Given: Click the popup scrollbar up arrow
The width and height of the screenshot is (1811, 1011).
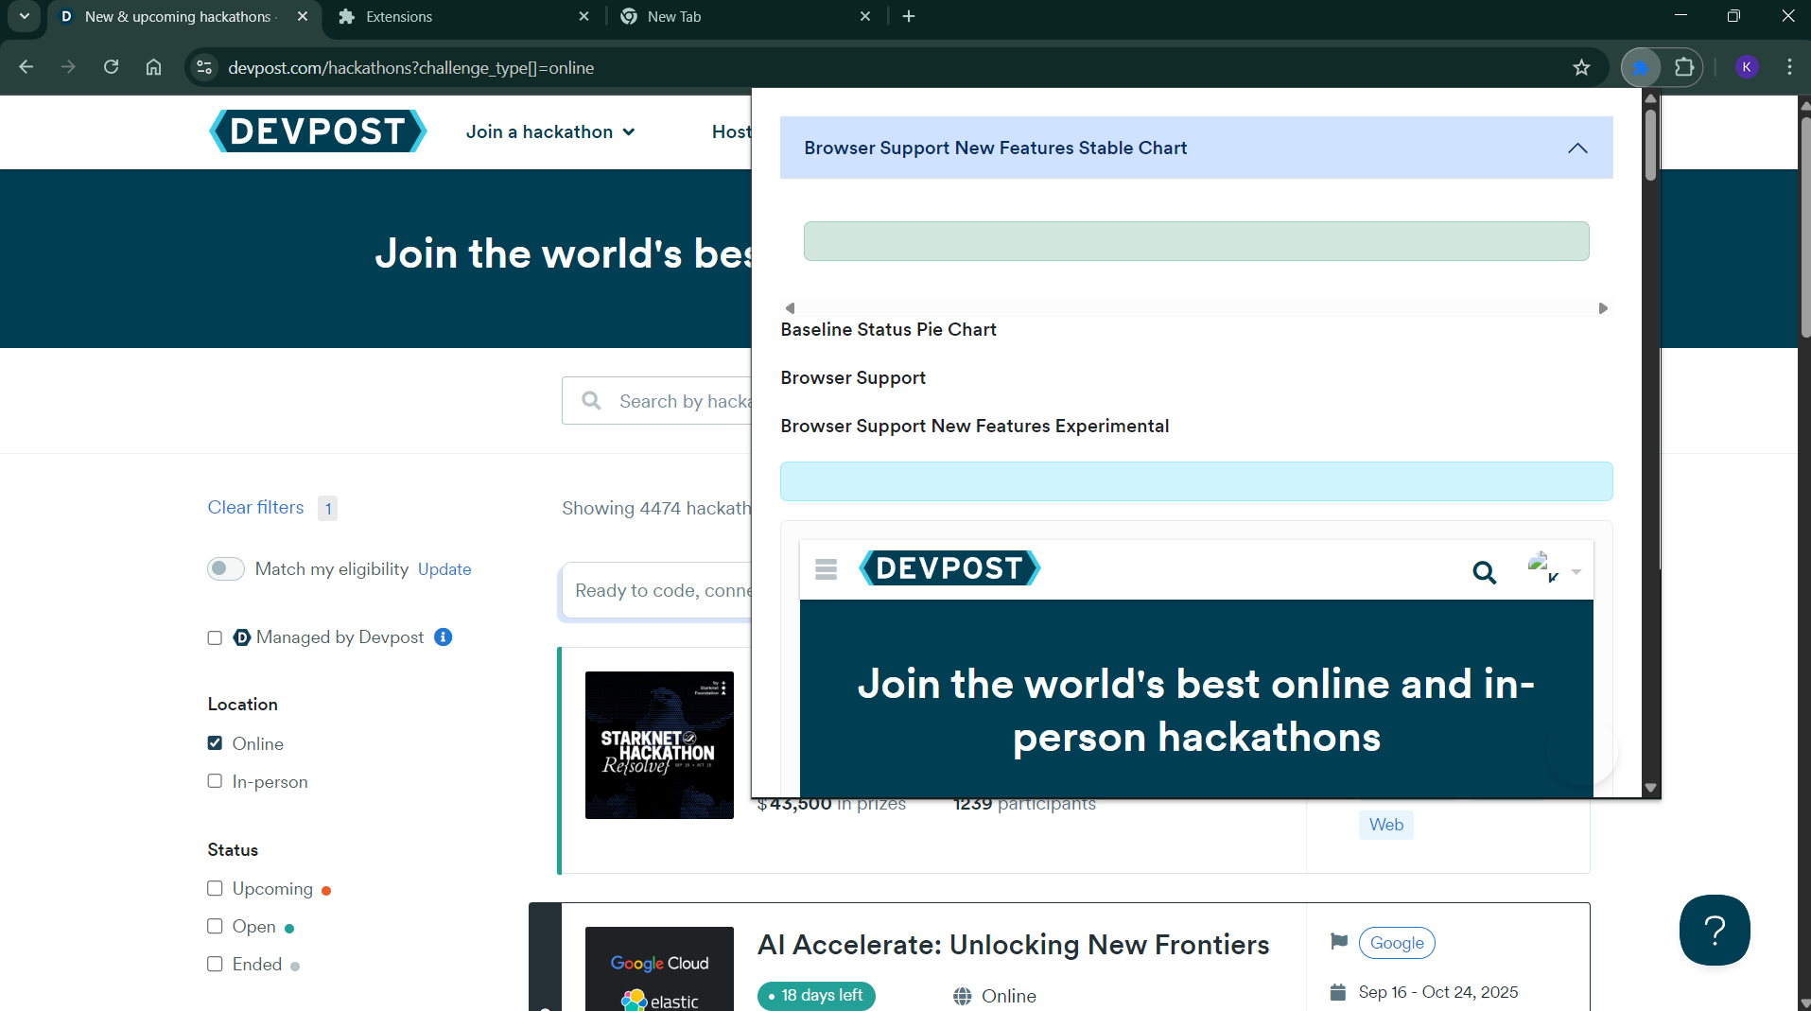Looking at the screenshot, I should 1650,98.
